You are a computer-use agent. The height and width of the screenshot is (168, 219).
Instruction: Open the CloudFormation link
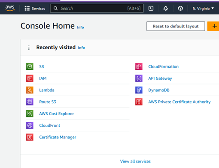coord(163,66)
